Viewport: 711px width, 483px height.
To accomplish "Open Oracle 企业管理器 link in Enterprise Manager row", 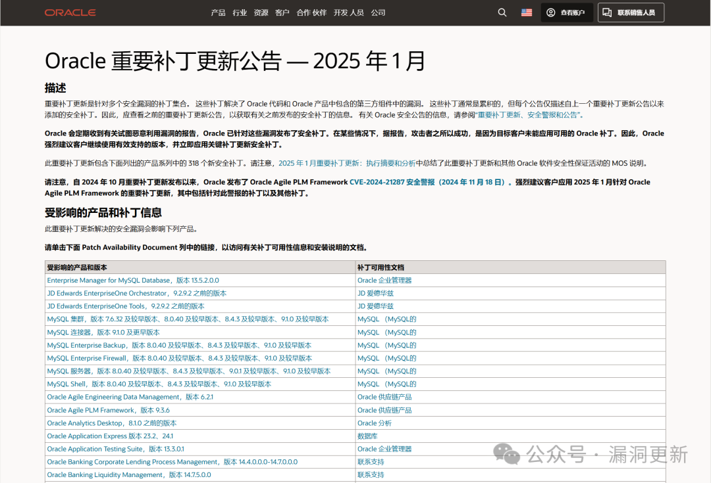I will [384, 280].
